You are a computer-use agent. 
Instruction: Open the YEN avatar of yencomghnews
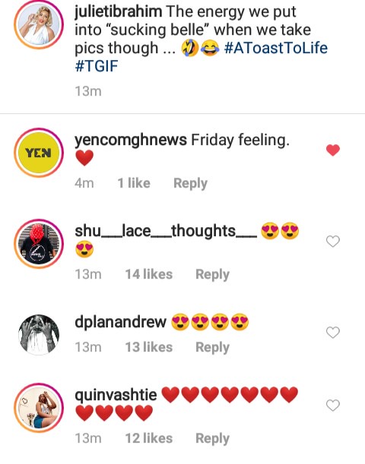tap(39, 153)
